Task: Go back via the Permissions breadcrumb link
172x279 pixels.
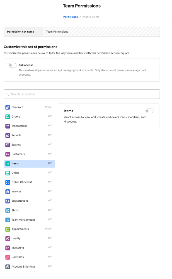Action: pyautogui.click(x=71, y=16)
